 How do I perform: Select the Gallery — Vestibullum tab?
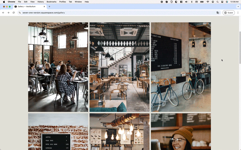point(30,6)
